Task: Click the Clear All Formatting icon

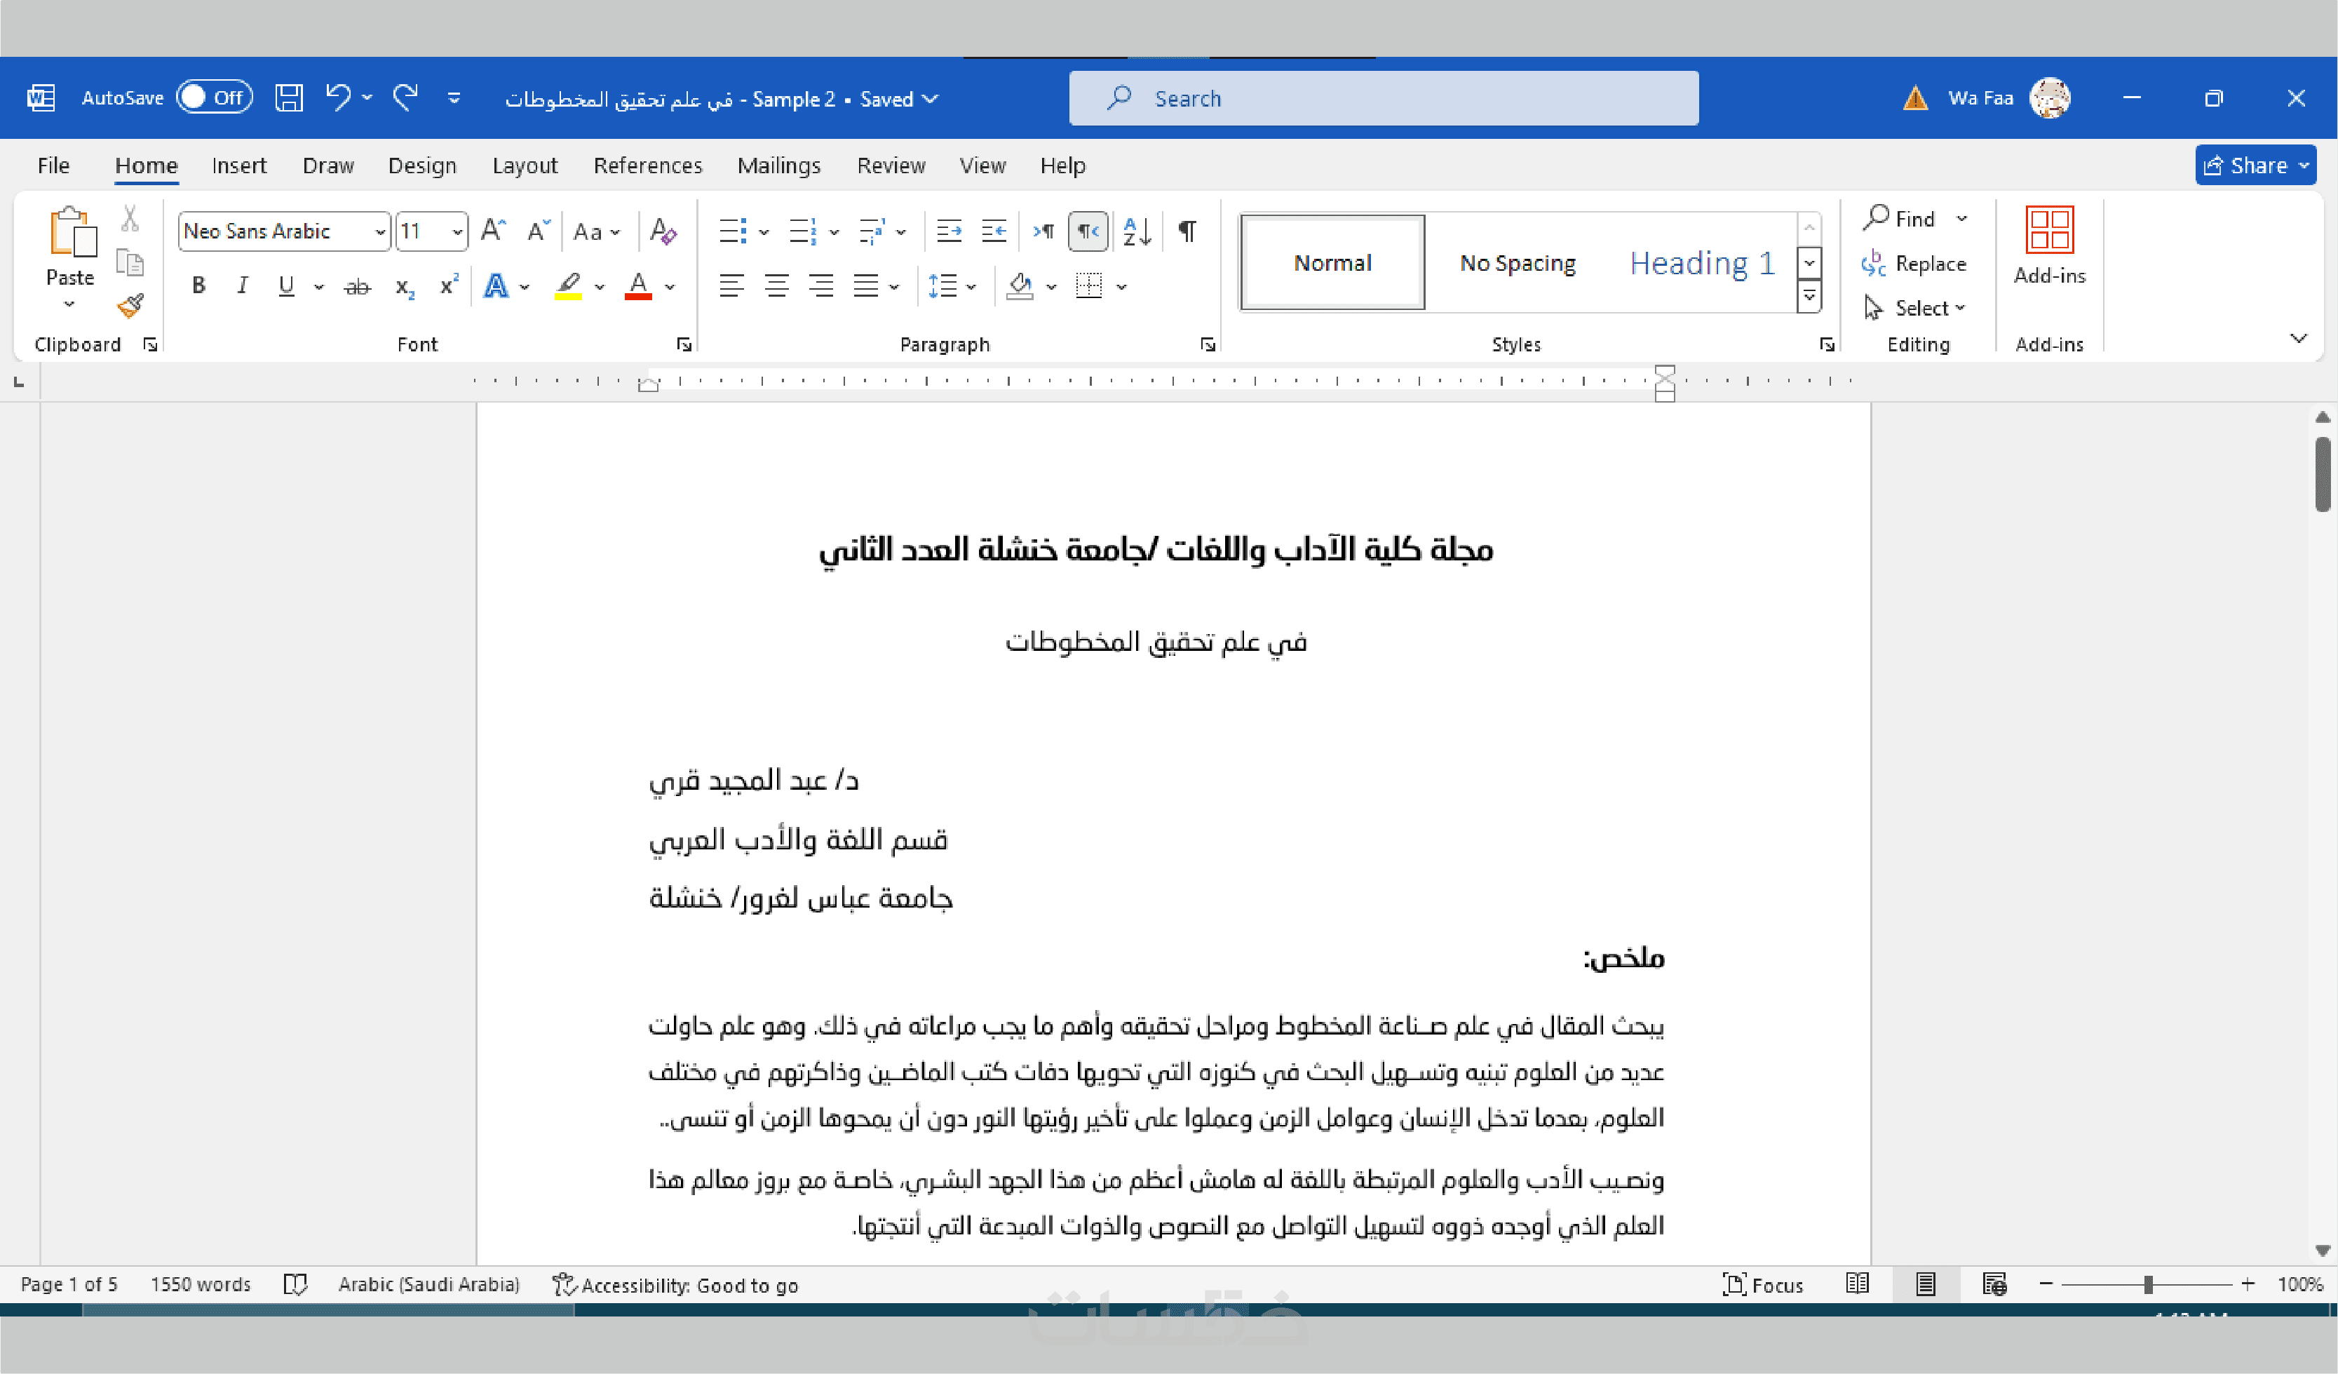Action: [x=663, y=231]
